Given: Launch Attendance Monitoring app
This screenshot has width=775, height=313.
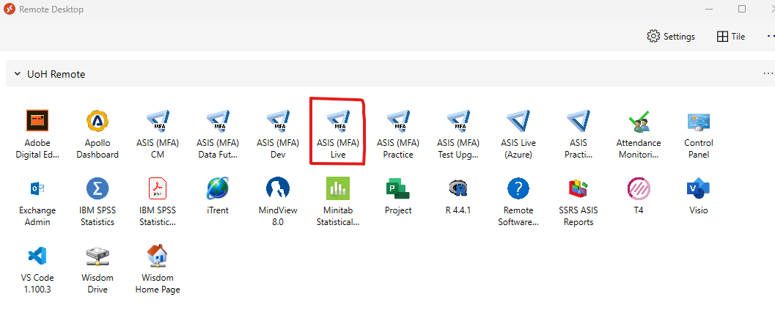Looking at the screenshot, I should coord(639,122).
